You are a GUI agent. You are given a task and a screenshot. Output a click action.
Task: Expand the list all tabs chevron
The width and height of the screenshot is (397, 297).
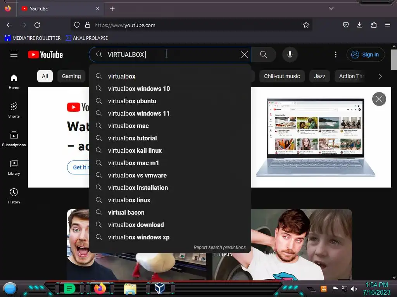click(331, 9)
